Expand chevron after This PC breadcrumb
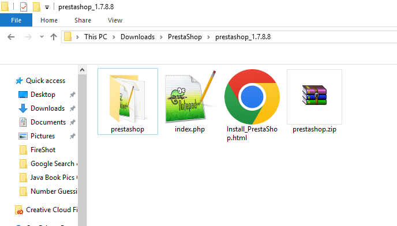397x226 pixels. (114, 37)
